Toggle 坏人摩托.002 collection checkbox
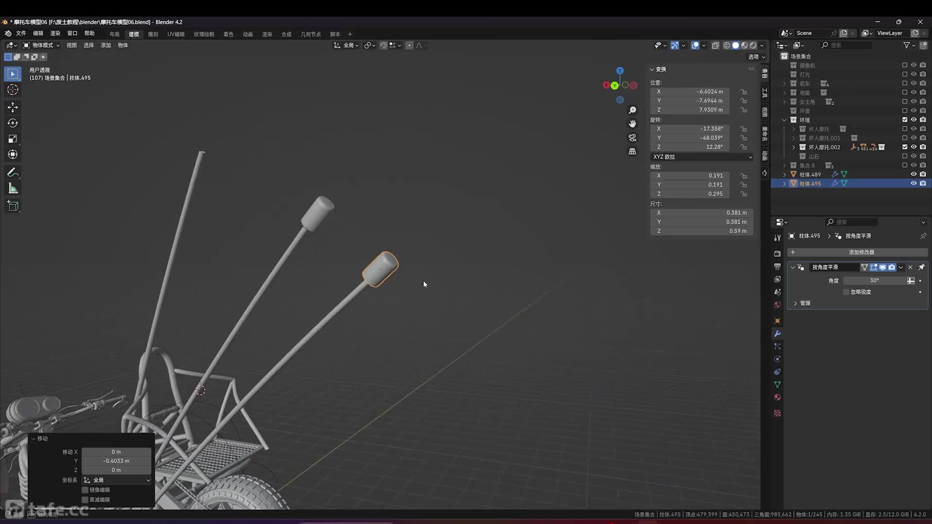932x524 pixels. click(x=905, y=147)
